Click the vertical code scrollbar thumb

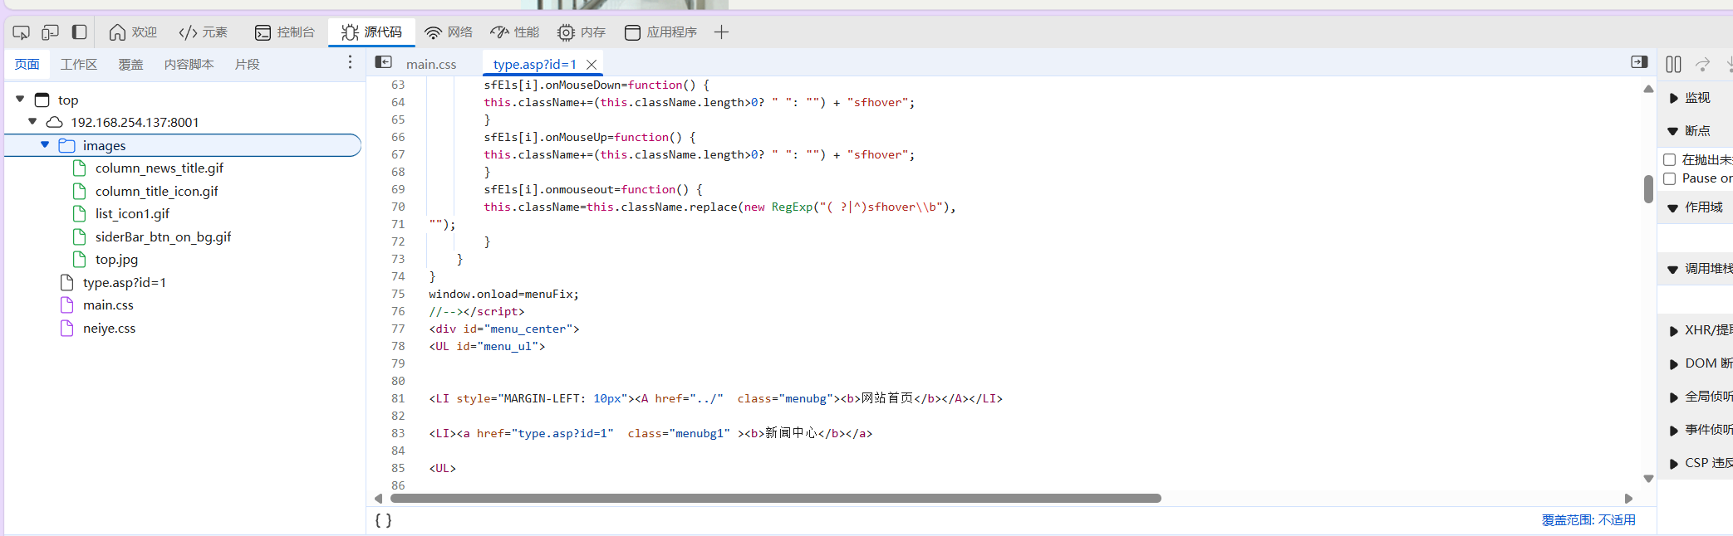pyautogui.click(x=1648, y=189)
